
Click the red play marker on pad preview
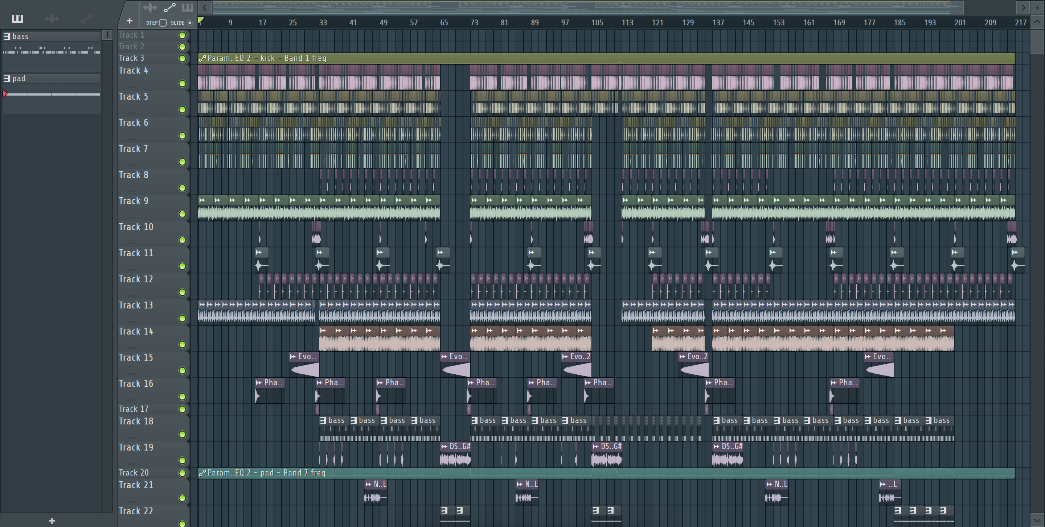5,94
